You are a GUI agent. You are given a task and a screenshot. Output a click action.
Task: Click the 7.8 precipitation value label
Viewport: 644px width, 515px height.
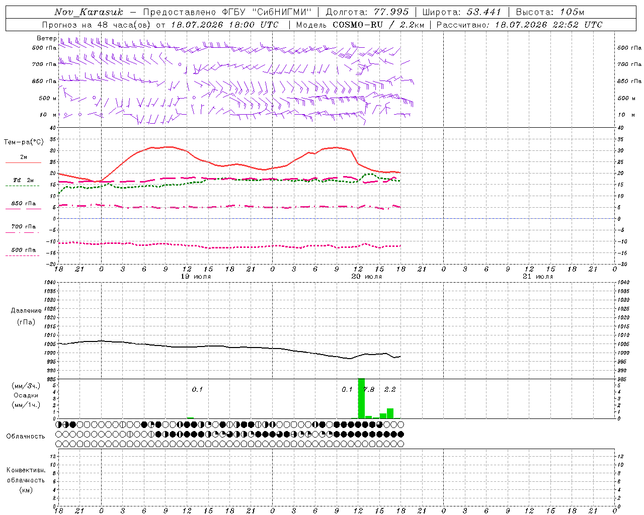coord(369,389)
